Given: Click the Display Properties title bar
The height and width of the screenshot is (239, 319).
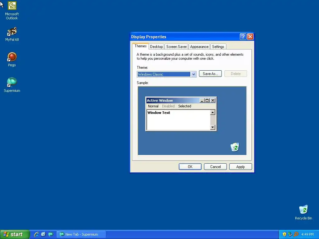Looking at the screenshot, I should [x=184, y=37].
